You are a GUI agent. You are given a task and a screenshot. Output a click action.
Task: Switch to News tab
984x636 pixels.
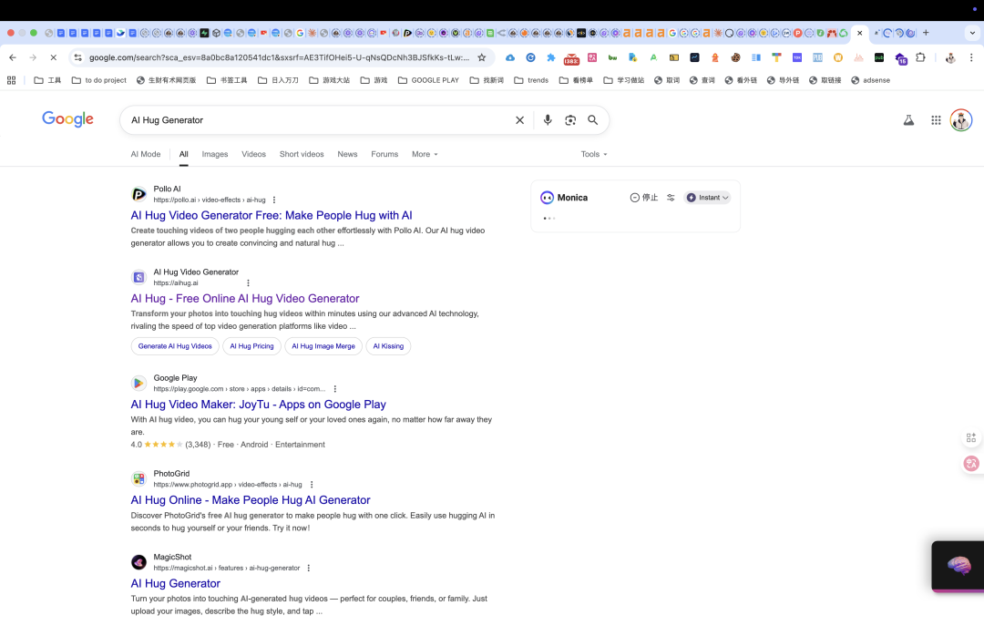click(347, 154)
